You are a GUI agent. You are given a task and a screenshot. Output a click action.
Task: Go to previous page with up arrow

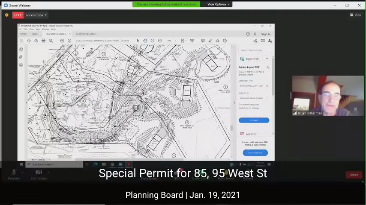pyautogui.click(x=62, y=41)
